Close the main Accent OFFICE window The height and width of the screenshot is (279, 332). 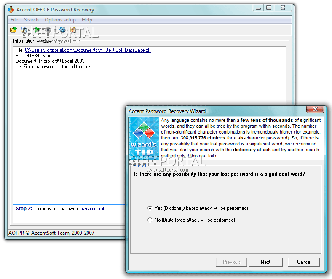tap(283, 8)
